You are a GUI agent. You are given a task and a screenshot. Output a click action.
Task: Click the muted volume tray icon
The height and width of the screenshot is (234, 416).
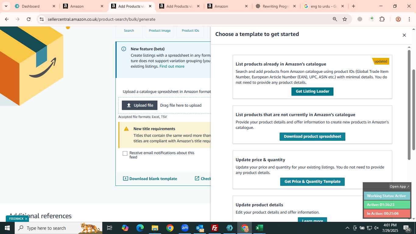pos(376,228)
